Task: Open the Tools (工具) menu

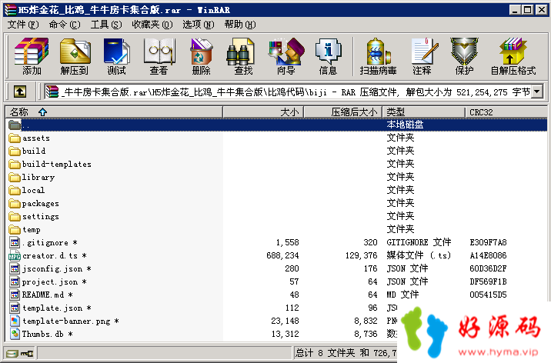Action: [x=106, y=25]
